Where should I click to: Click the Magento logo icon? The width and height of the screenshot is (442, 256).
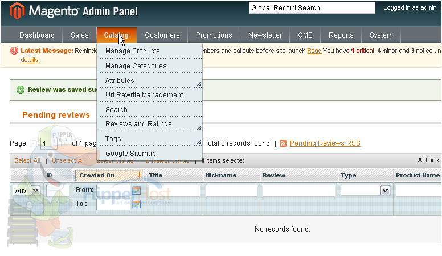[17, 11]
